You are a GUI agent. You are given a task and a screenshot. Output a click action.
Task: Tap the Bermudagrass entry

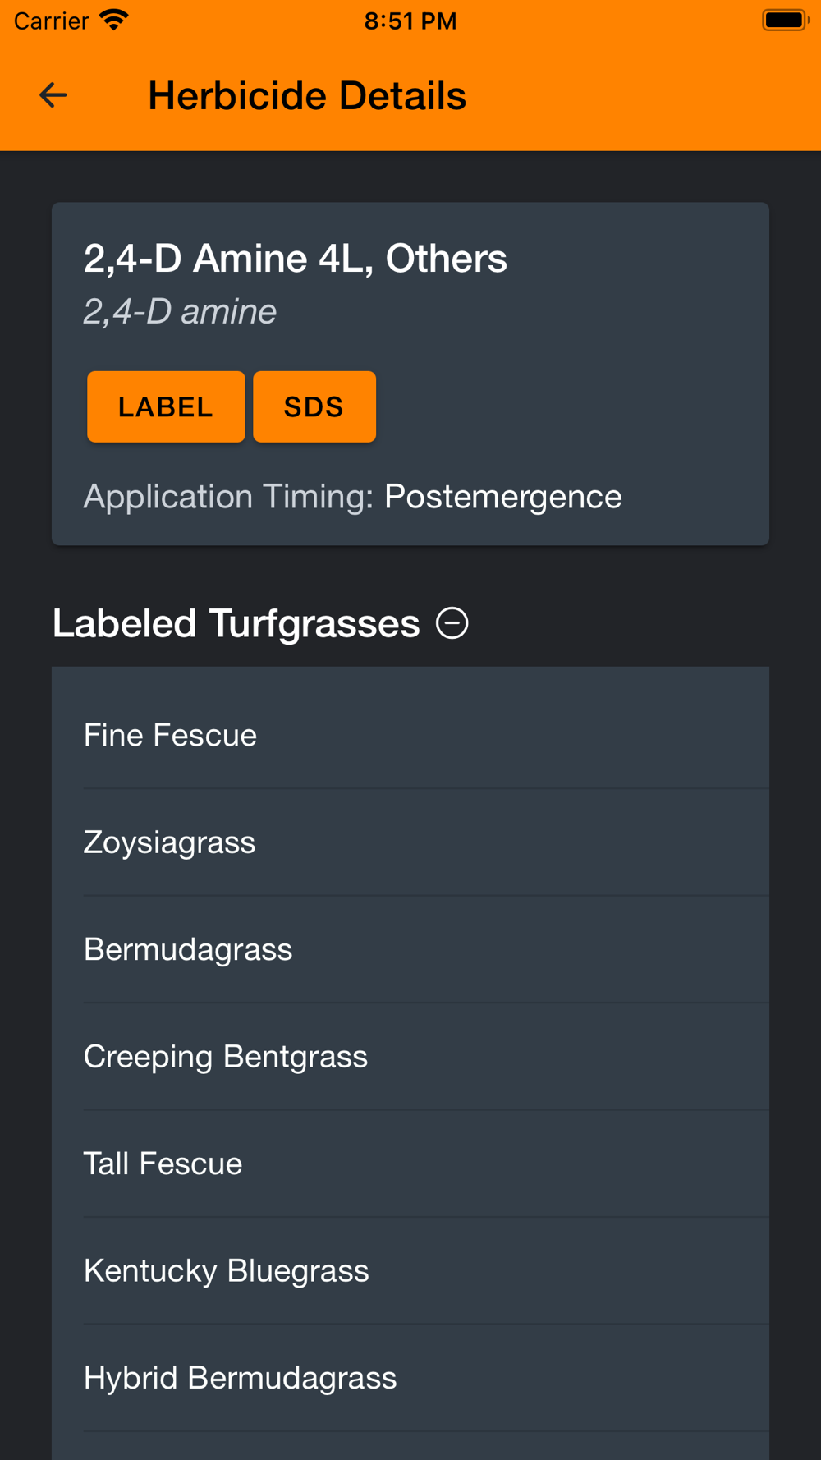(x=410, y=949)
